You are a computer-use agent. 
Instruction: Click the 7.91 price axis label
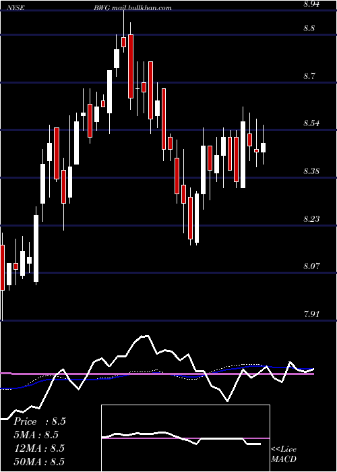pos(311,314)
